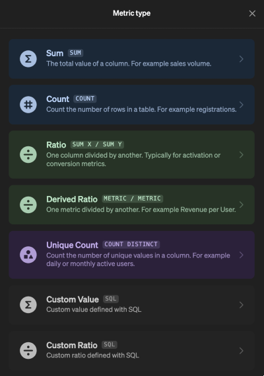Pick the 'Custom value defined with SQL' description

pyautogui.click(x=94, y=310)
